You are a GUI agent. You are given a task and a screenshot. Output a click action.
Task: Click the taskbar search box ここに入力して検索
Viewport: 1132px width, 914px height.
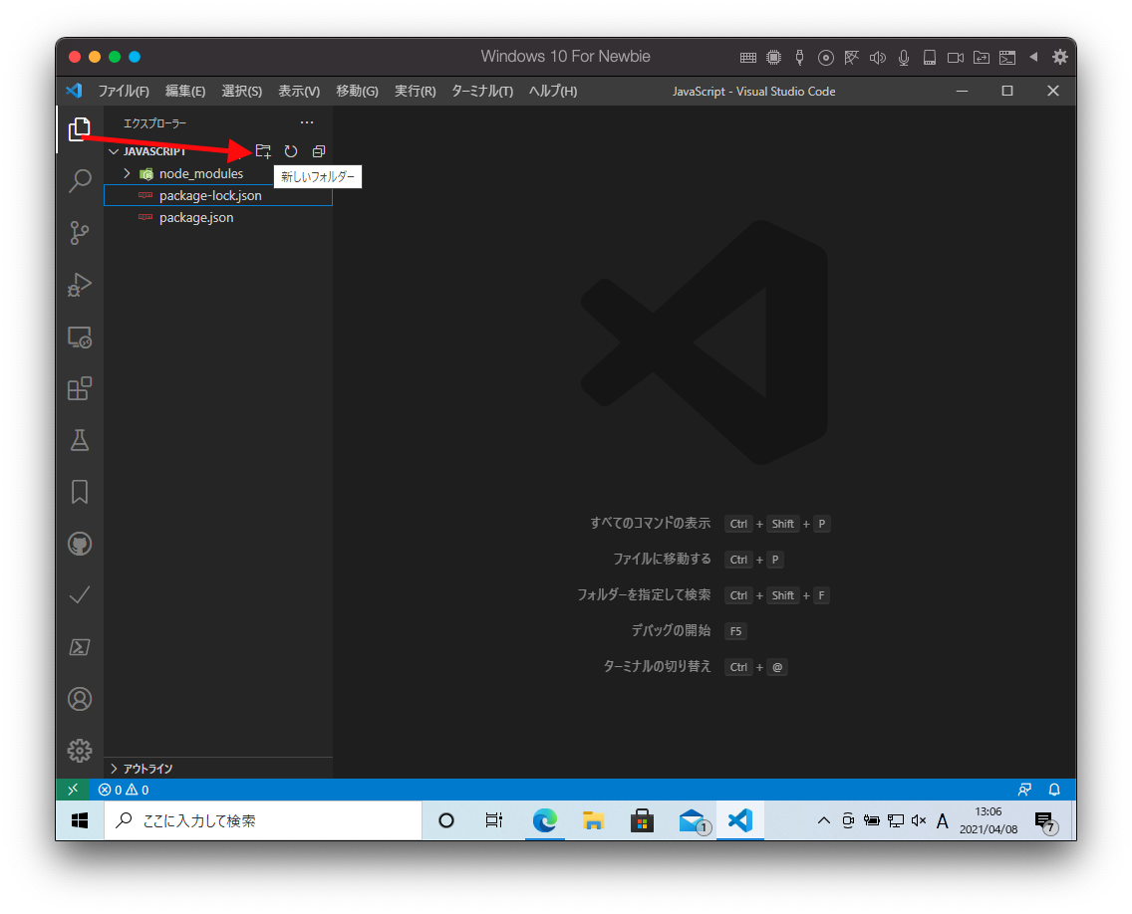coord(263,820)
